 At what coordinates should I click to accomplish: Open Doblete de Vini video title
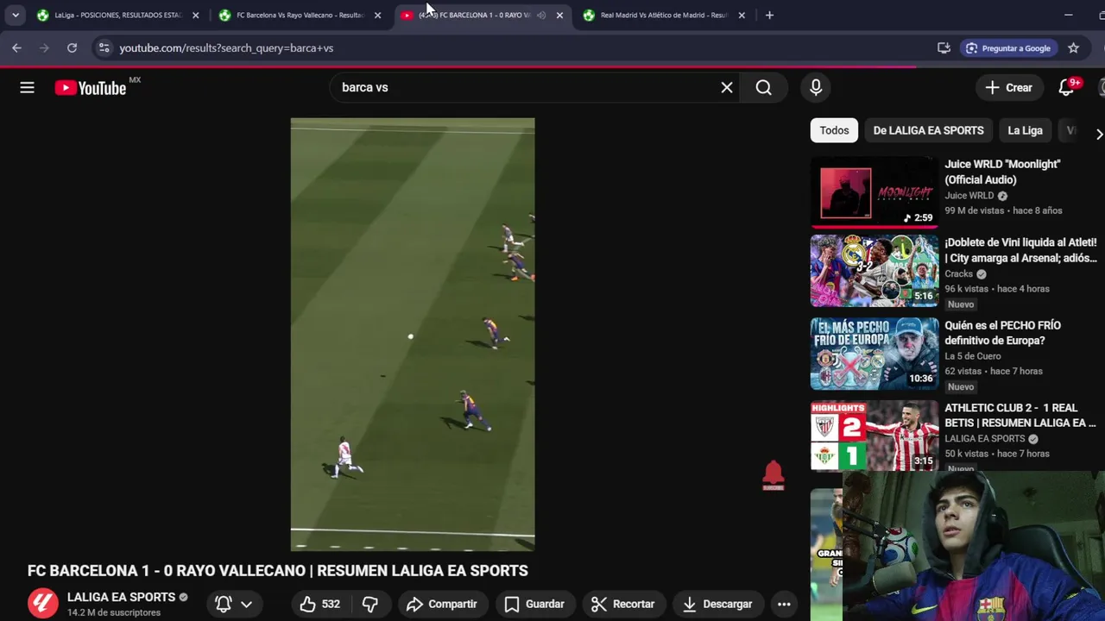tap(1020, 250)
